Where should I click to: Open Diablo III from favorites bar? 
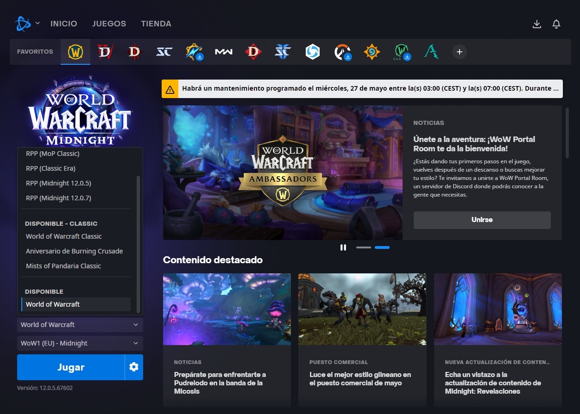pyautogui.click(x=134, y=52)
